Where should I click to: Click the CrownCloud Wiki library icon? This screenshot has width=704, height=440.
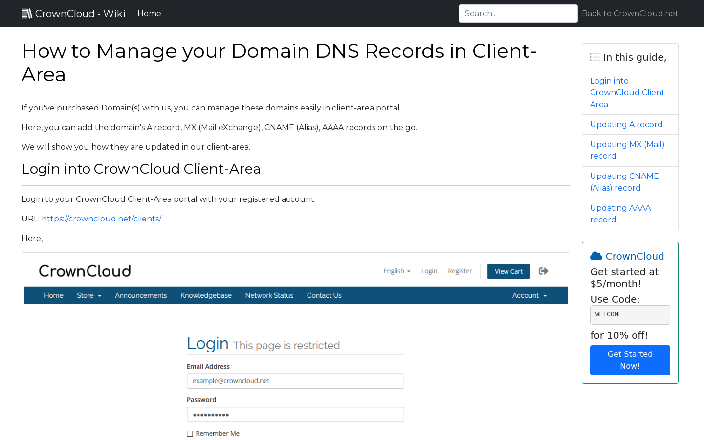[x=27, y=13]
